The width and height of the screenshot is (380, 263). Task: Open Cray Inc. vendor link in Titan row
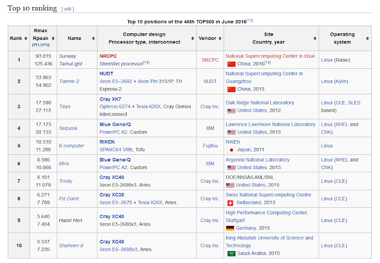(210, 107)
